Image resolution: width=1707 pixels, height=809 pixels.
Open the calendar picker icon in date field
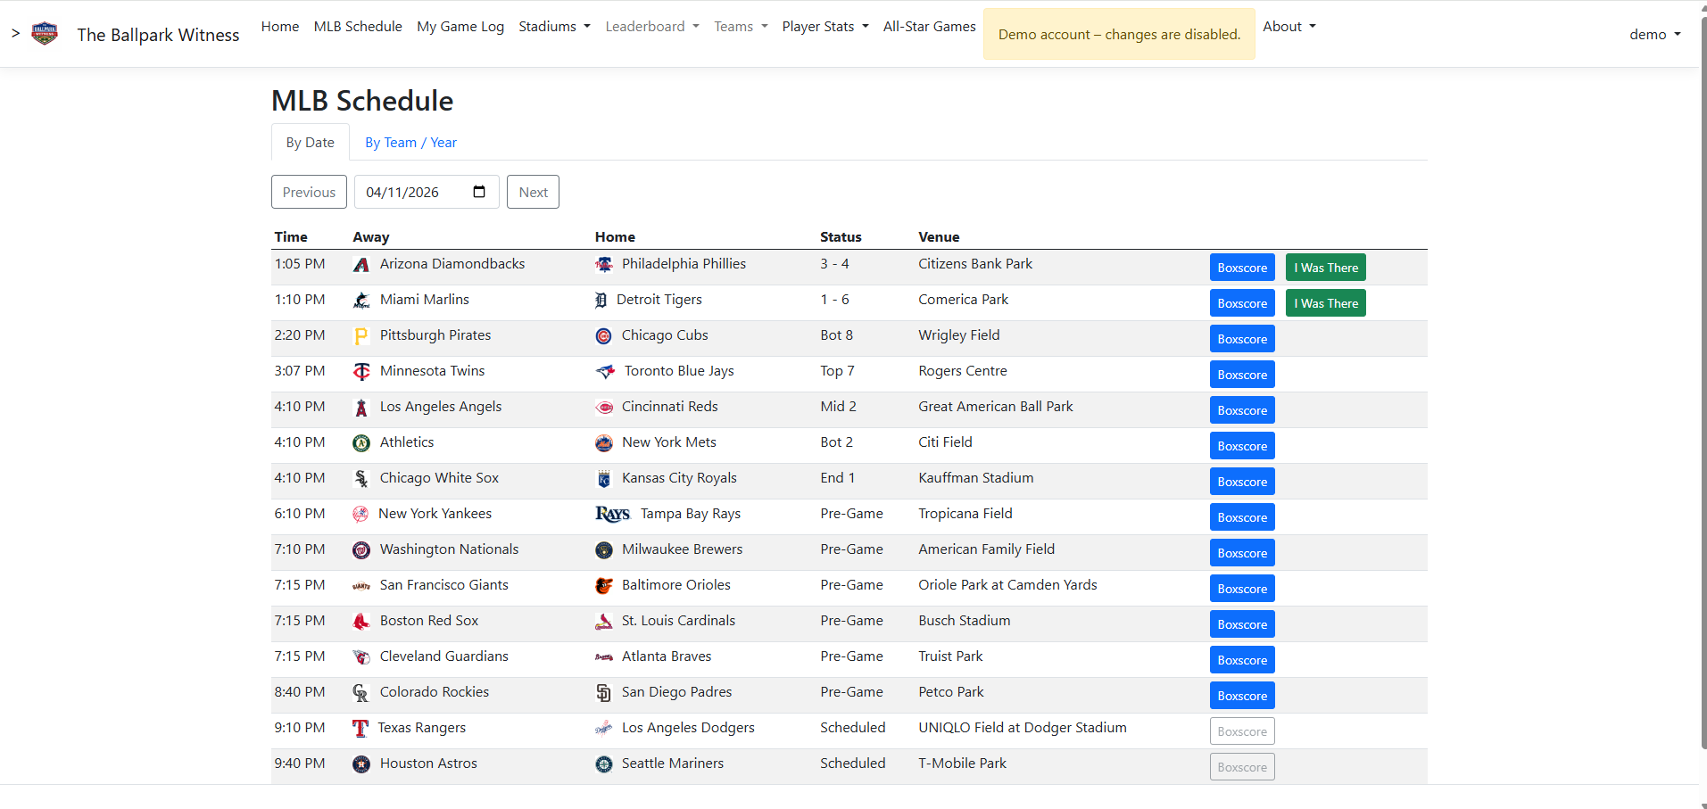pos(479,192)
